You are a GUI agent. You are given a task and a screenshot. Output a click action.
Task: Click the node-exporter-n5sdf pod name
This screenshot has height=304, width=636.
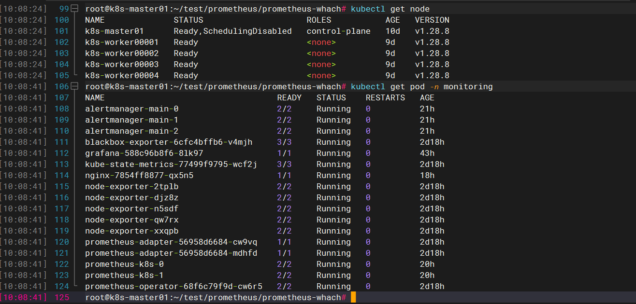131,208
